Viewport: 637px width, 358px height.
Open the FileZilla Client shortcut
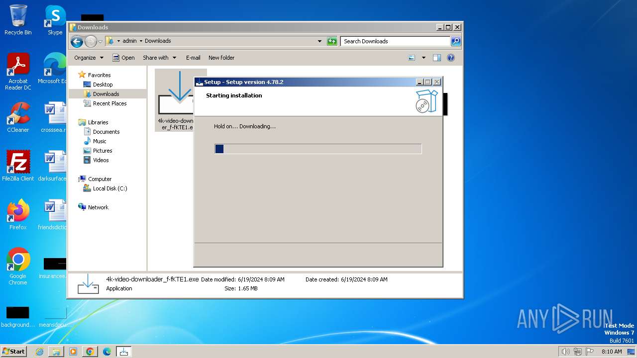click(18, 166)
